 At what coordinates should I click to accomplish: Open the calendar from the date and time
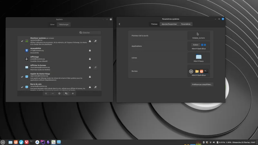[x=244, y=142]
